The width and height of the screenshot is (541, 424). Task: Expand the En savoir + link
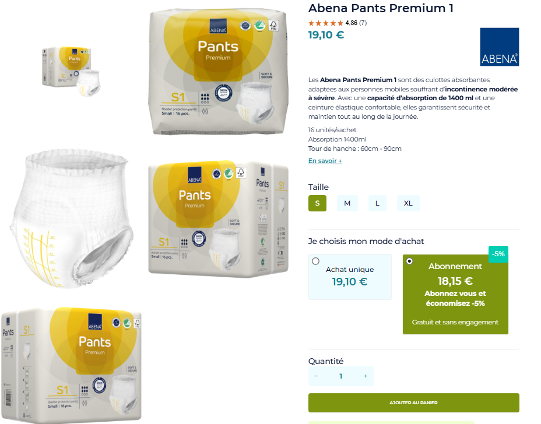click(x=325, y=161)
